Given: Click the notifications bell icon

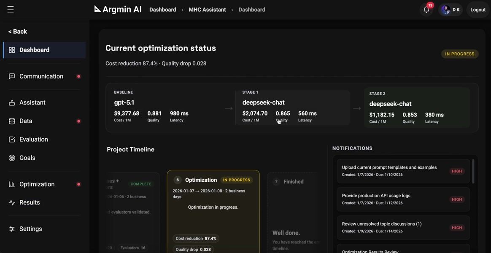Looking at the screenshot, I should 426,10.
